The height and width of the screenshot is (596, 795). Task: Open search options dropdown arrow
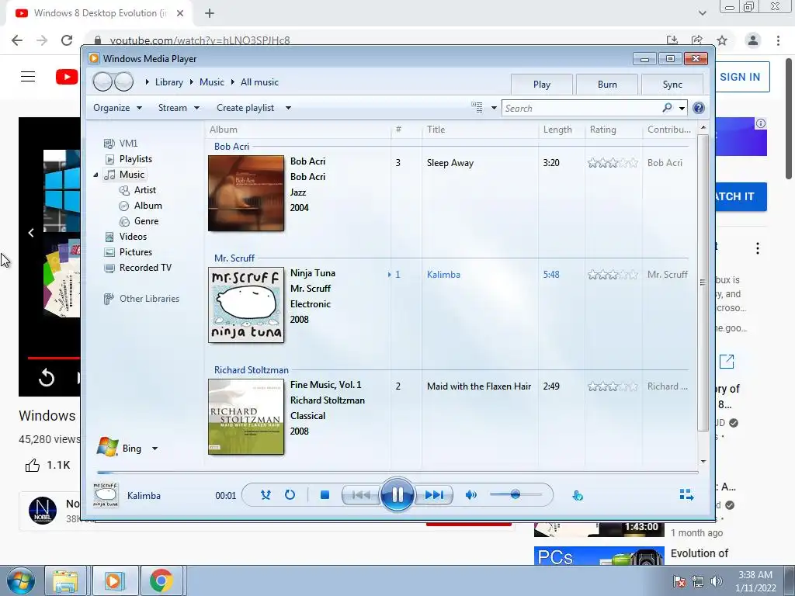pyautogui.click(x=682, y=108)
